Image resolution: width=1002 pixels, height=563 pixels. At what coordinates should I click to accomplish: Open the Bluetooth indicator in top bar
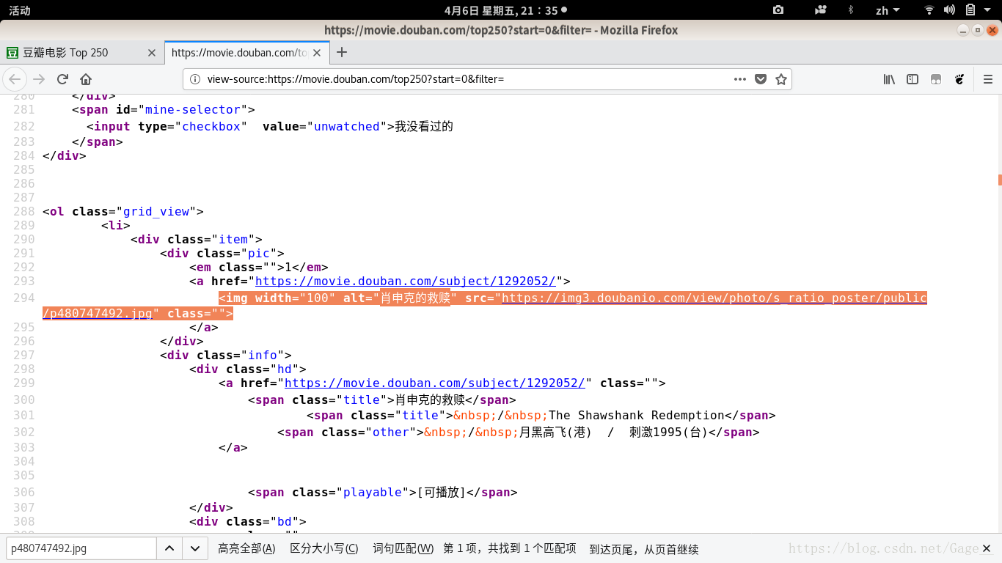[851, 10]
